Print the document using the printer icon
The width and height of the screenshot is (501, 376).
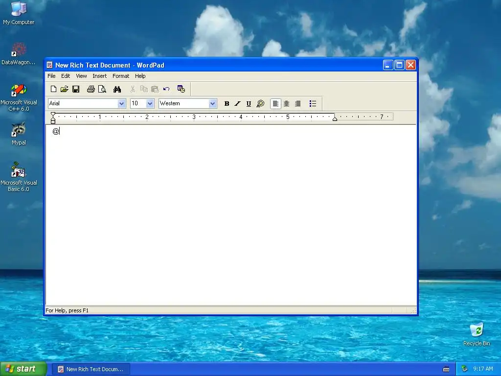click(91, 89)
